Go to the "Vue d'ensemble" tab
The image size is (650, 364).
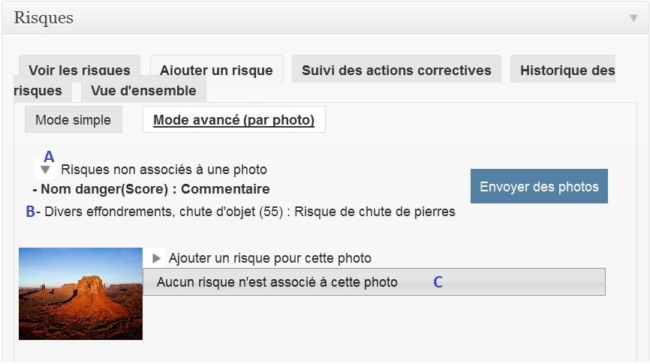143,91
